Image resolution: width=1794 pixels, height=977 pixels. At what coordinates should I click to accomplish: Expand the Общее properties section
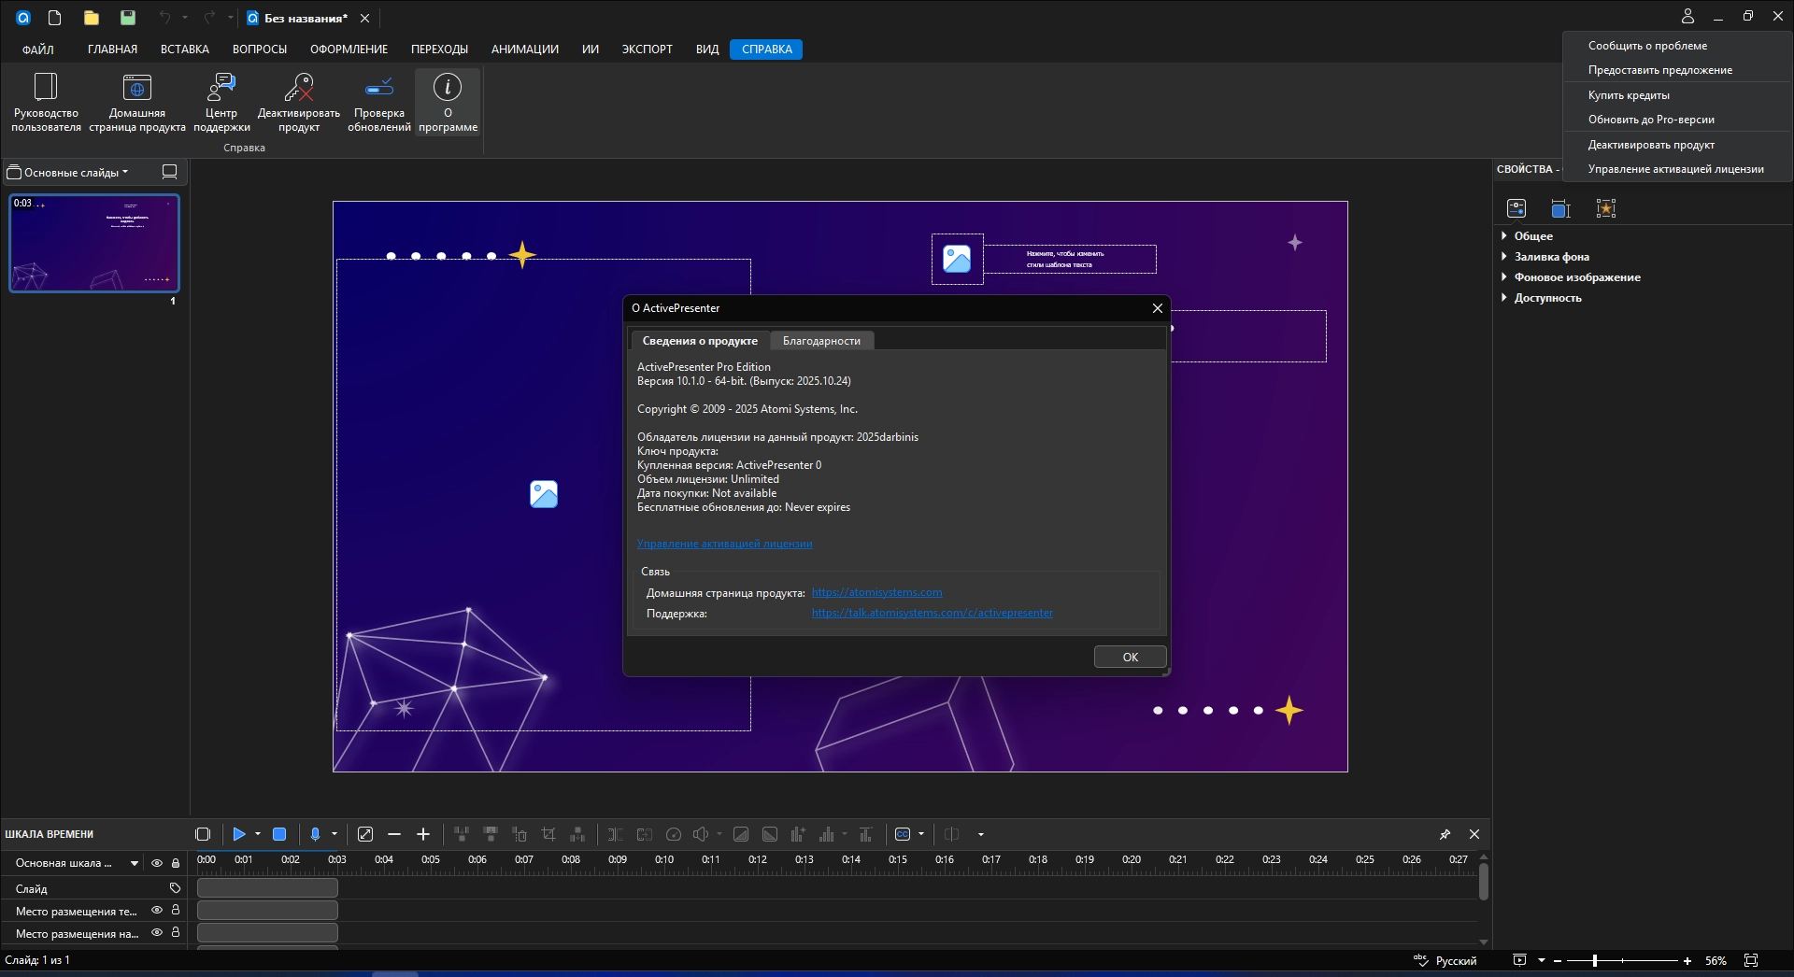(x=1532, y=236)
